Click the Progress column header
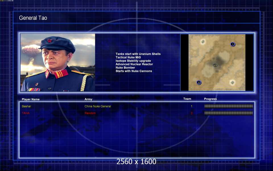The image size is (273, 171). pyautogui.click(x=210, y=99)
